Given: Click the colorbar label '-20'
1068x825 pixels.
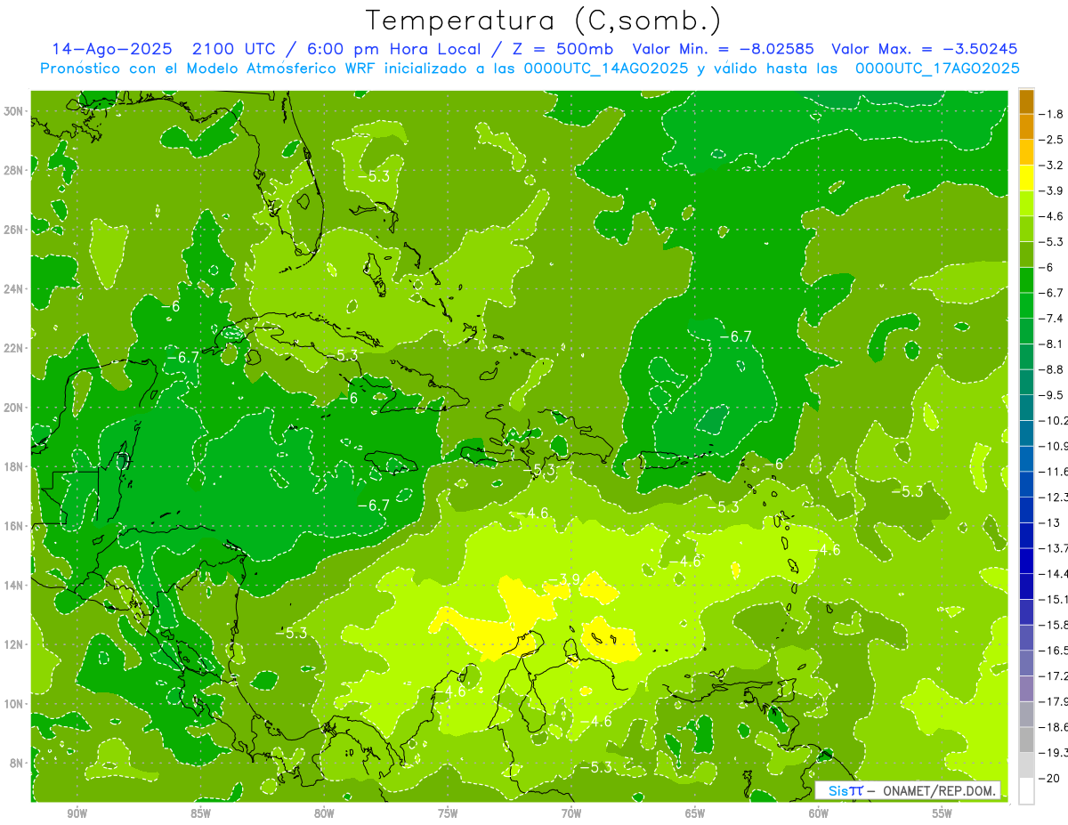Looking at the screenshot, I should (x=1048, y=779).
